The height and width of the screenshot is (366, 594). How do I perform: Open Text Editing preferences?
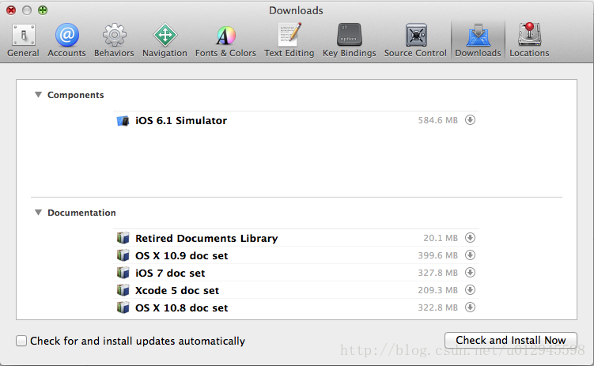coord(289,40)
